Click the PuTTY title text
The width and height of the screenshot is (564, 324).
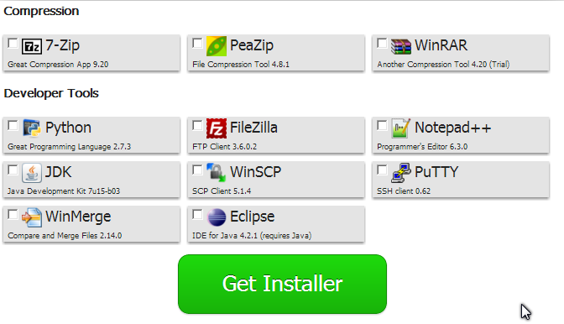pos(436,172)
